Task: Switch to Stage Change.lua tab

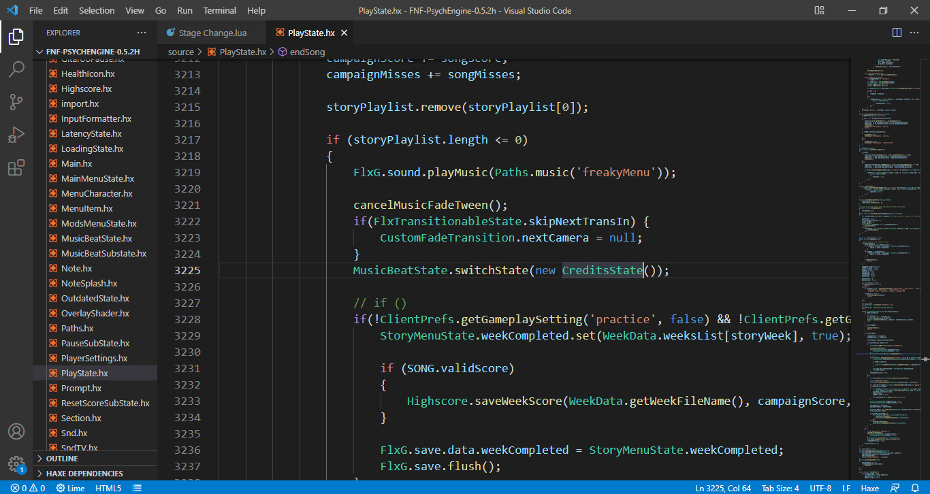Action: pyautogui.click(x=212, y=33)
